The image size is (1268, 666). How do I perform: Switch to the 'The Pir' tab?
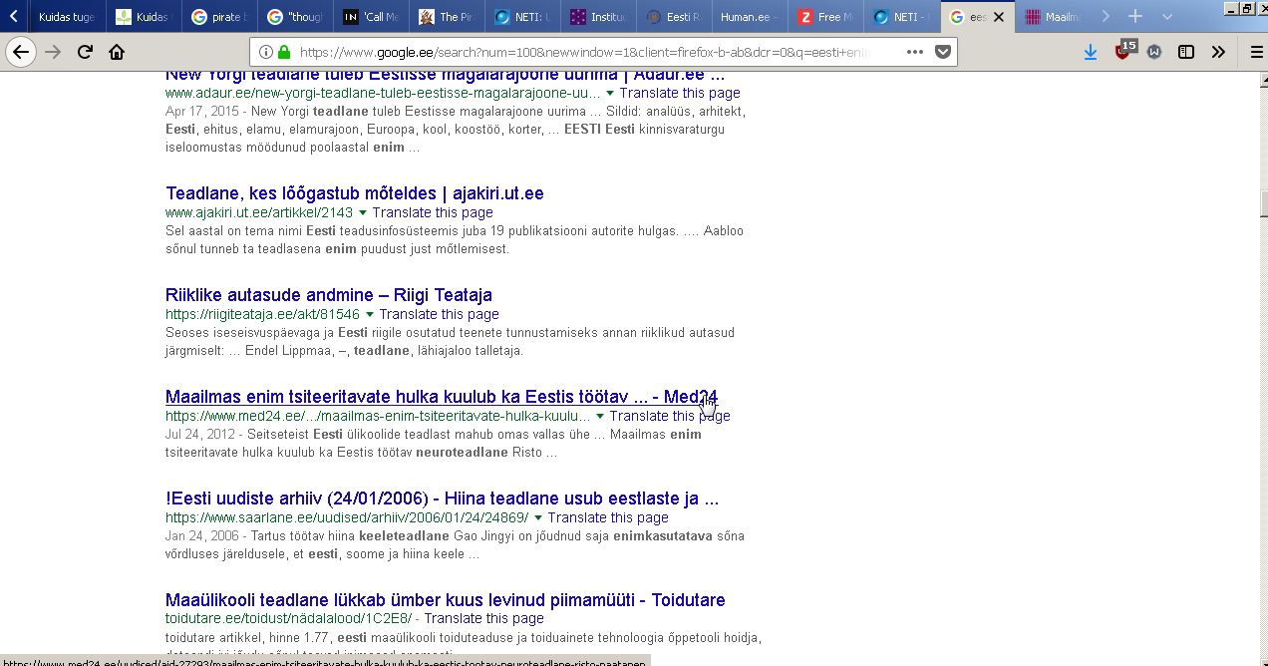point(447,17)
